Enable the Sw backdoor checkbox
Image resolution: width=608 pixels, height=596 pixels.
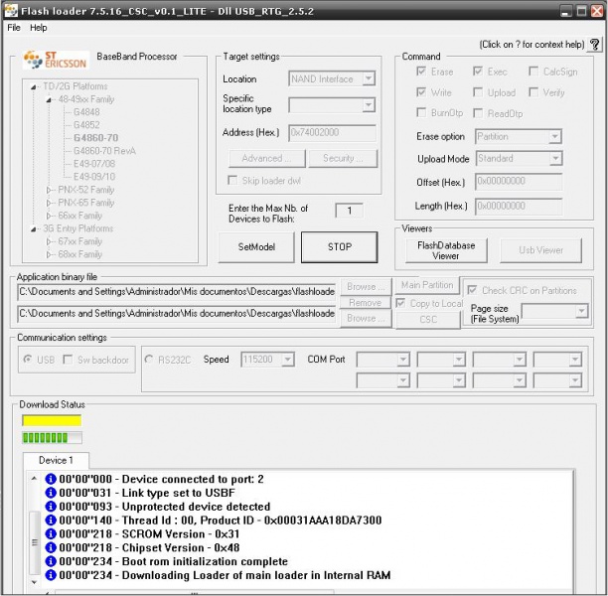pyautogui.click(x=68, y=360)
